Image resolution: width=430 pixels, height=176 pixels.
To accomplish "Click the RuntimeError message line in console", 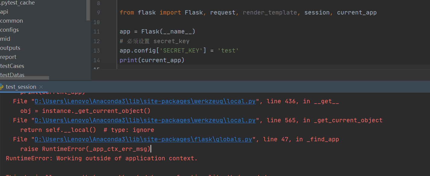I will coord(101,158).
